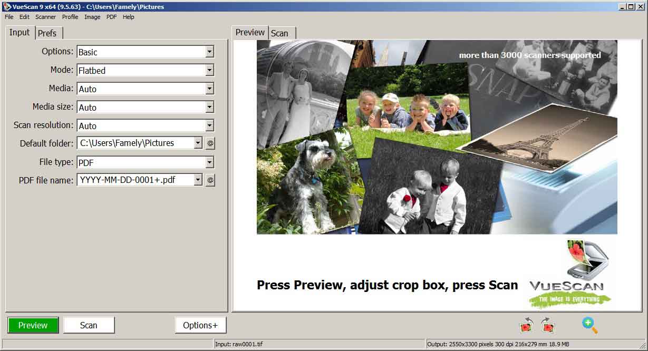648x351 pixels.
Task: Click the VueScan title bar app icon
Action: tap(7, 6)
